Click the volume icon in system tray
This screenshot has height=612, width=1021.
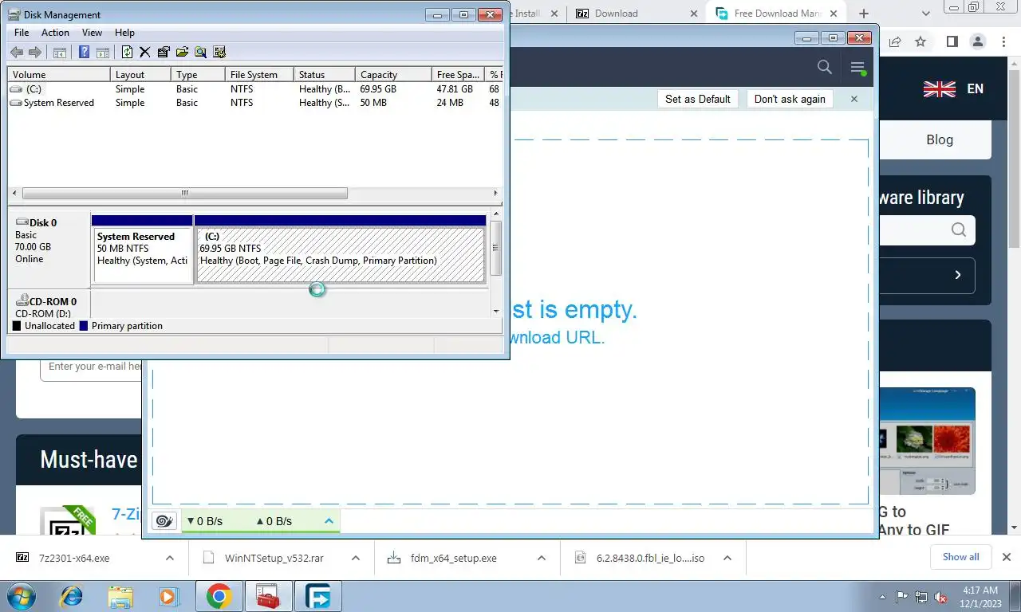940,597
